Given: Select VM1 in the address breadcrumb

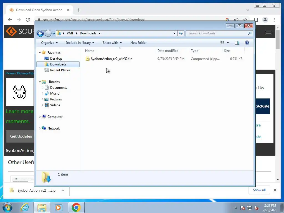Looking at the screenshot, I should tap(70, 33).
